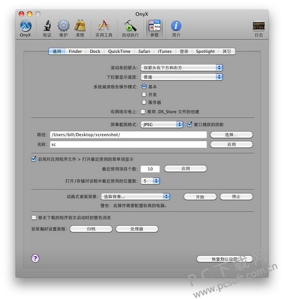Click the 名称 field containing sc
Viewport: 284px width, 299px height.
(x=129, y=145)
